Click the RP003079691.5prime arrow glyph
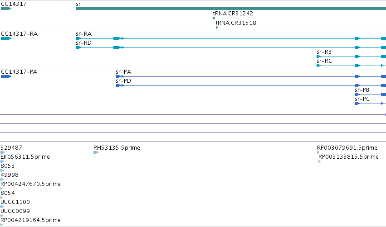The width and height of the screenshot is (386, 227). point(318,152)
